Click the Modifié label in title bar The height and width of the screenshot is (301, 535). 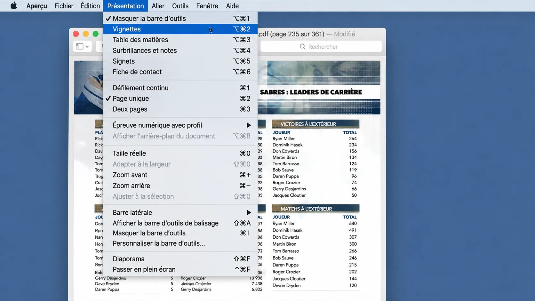tap(344, 34)
